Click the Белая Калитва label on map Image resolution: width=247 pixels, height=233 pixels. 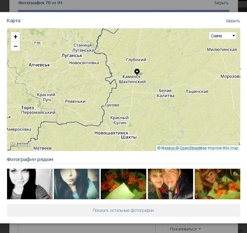pos(166,93)
